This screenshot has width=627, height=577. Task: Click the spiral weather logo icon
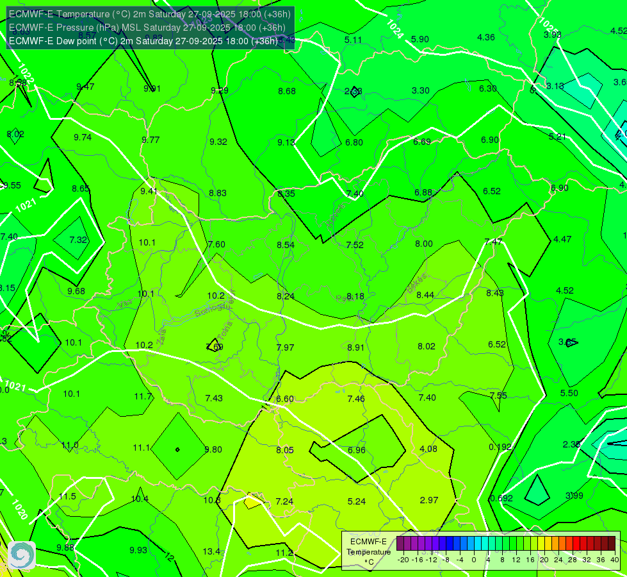22,555
